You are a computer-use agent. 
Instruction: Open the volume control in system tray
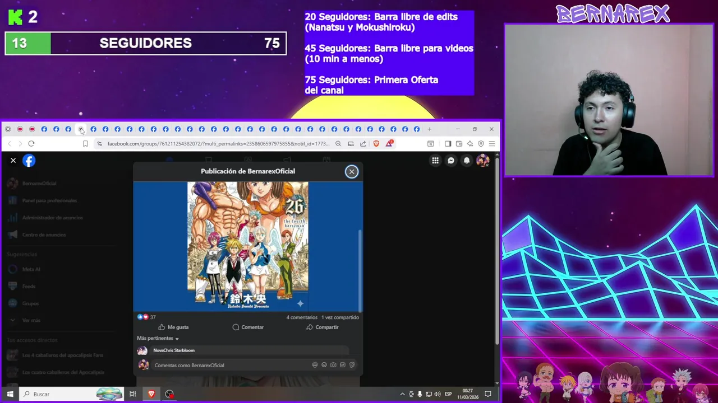pyautogui.click(x=437, y=394)
